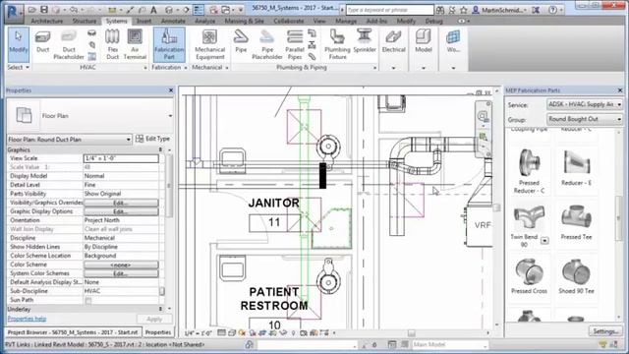Open the Service dropdown ADSK - HVAC Supply Air

click(584, 104)
